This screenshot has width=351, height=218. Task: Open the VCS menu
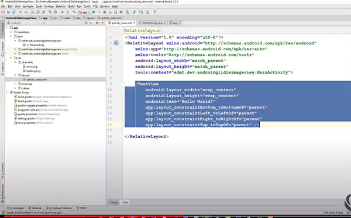pyautogui.click(x=95, y=6)
